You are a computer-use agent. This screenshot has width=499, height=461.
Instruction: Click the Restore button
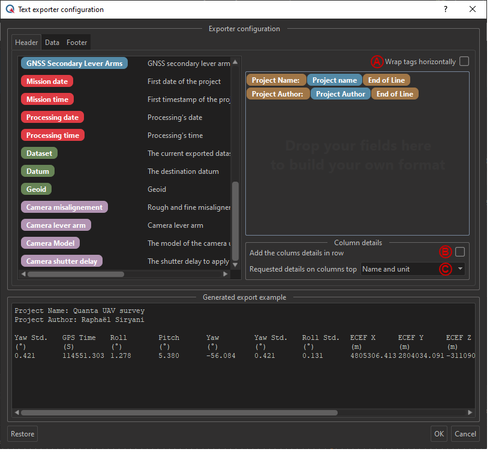click(22, 433)
